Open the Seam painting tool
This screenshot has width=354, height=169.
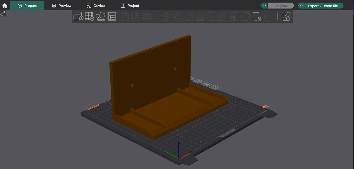pyautogui.click(x=245, y=16)
